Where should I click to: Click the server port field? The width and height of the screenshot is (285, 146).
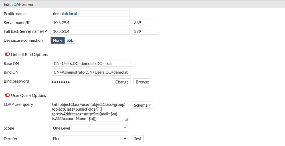[145, 23]
